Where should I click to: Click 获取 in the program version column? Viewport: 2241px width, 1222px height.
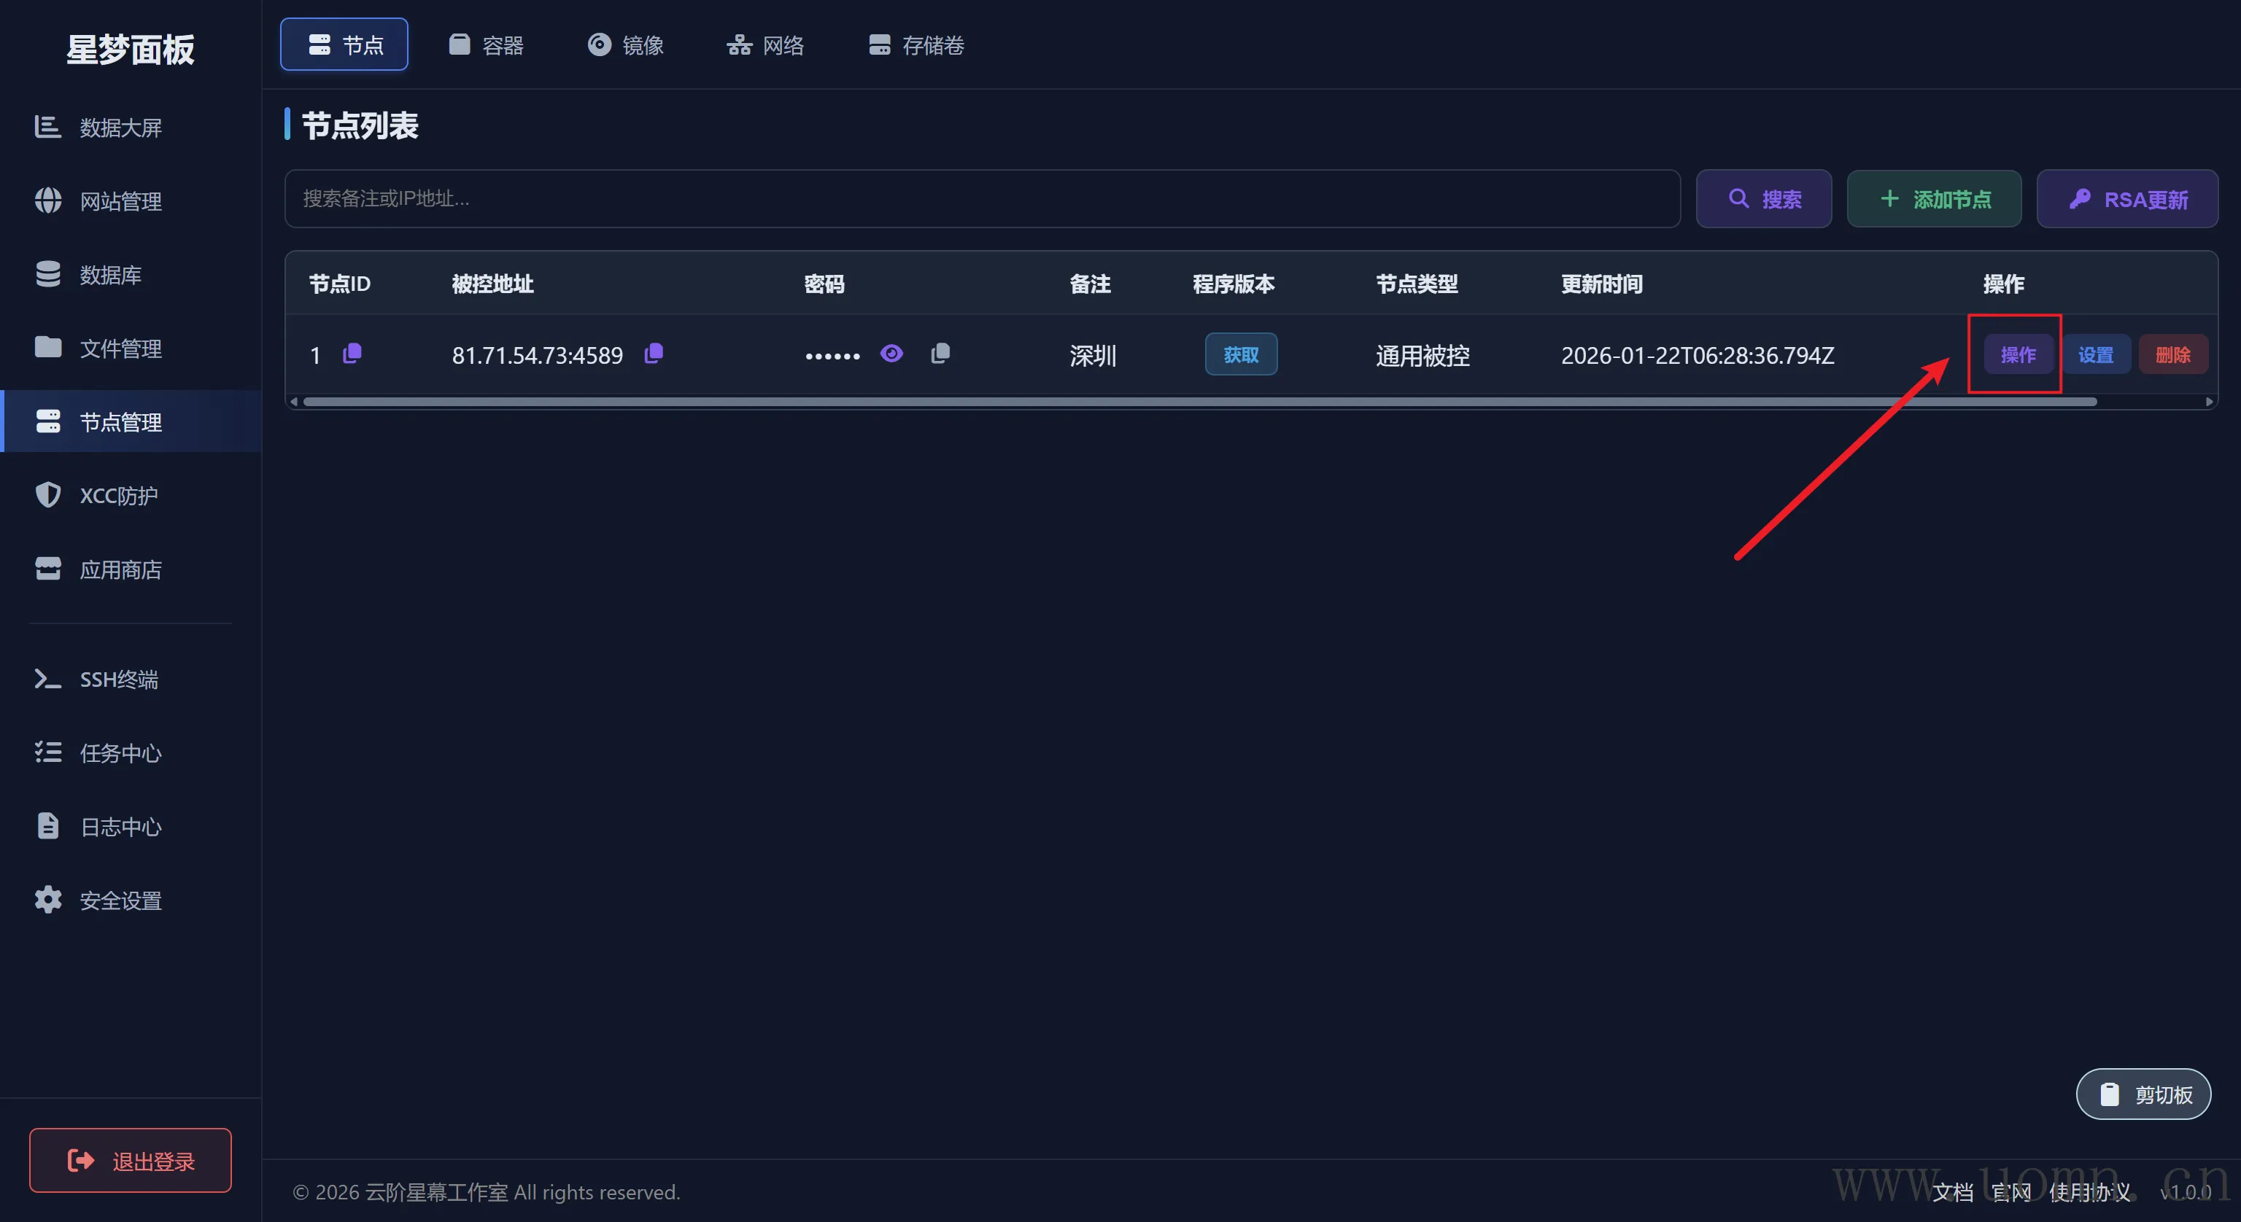click(1241, 354)
